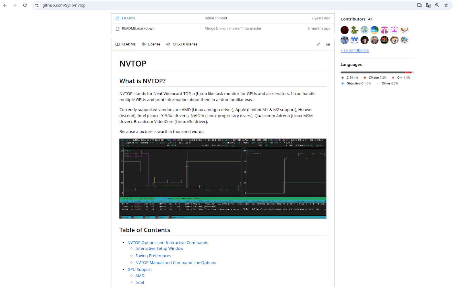This screenshot has height=287, width=455.
Task: Open the zoom magnifier icon in address bar
Action: pyautogui.click(x=437, y=5)
